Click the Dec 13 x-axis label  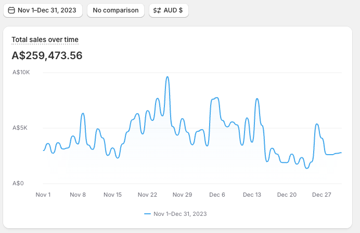tap(252, 195)
